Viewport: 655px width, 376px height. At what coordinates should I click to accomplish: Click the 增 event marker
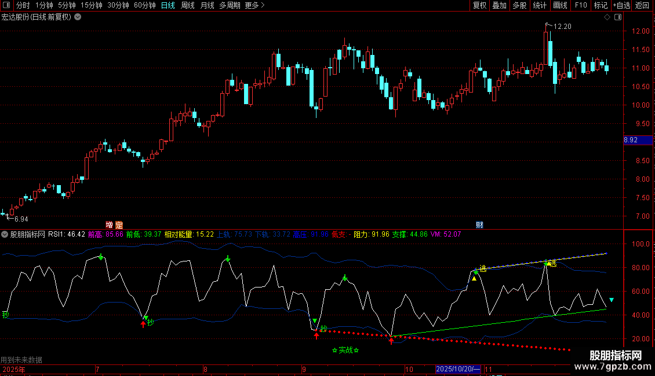point(110,225)
